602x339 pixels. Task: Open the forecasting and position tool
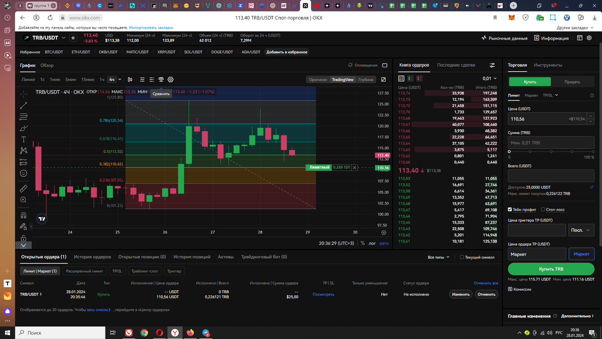coord(24,162)
